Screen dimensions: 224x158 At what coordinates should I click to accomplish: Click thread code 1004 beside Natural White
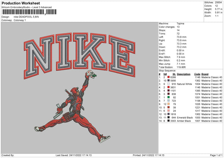(x=197, y=84)
